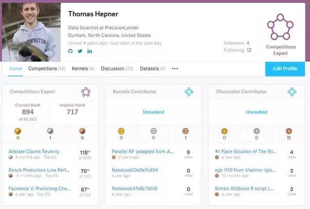
Task: Click the Competitions Expert card title
Action: 32,92
